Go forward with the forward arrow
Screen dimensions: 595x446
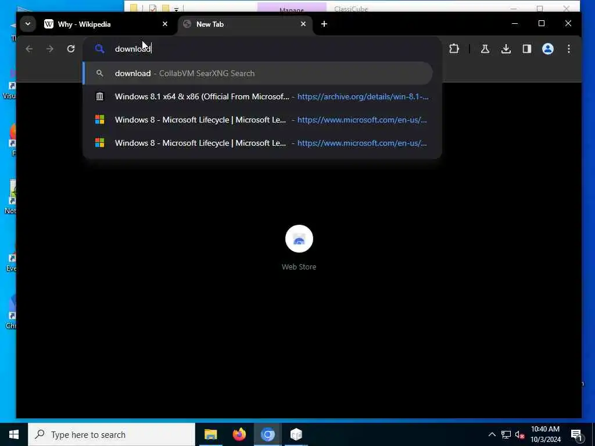pyautogui.click(x=50, y=49)
